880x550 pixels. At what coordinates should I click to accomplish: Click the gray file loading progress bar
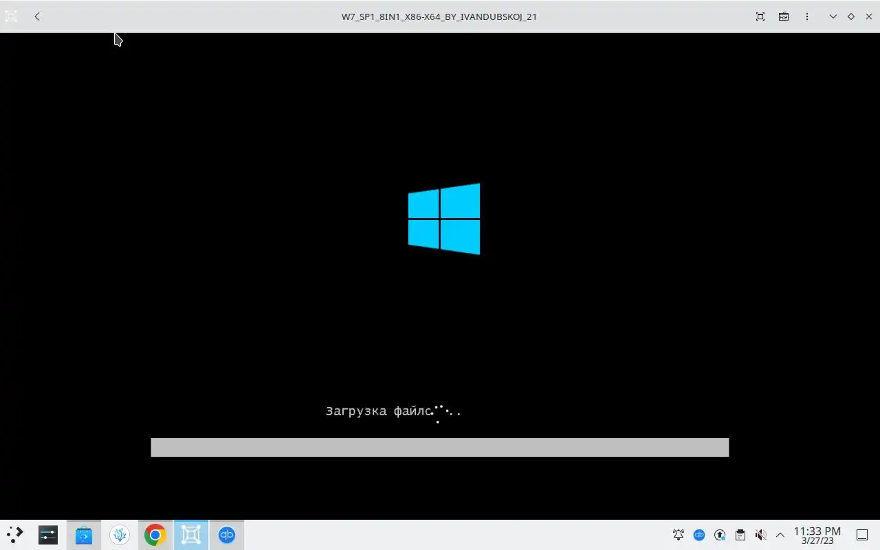[x=440, y=448]
